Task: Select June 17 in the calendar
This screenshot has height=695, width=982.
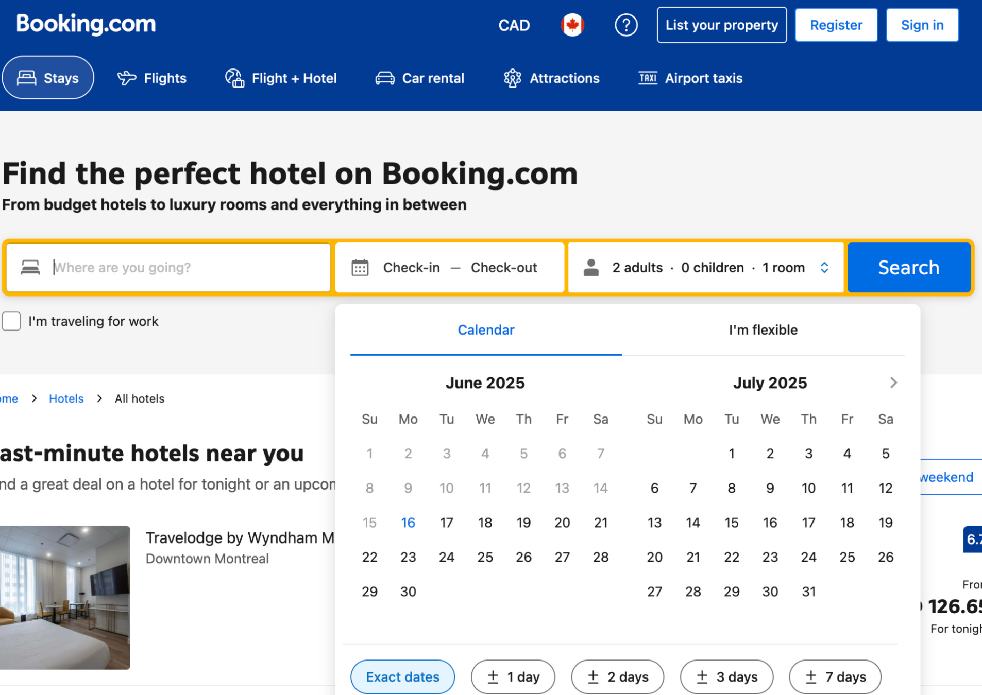Action: click(x=447, y=523)
